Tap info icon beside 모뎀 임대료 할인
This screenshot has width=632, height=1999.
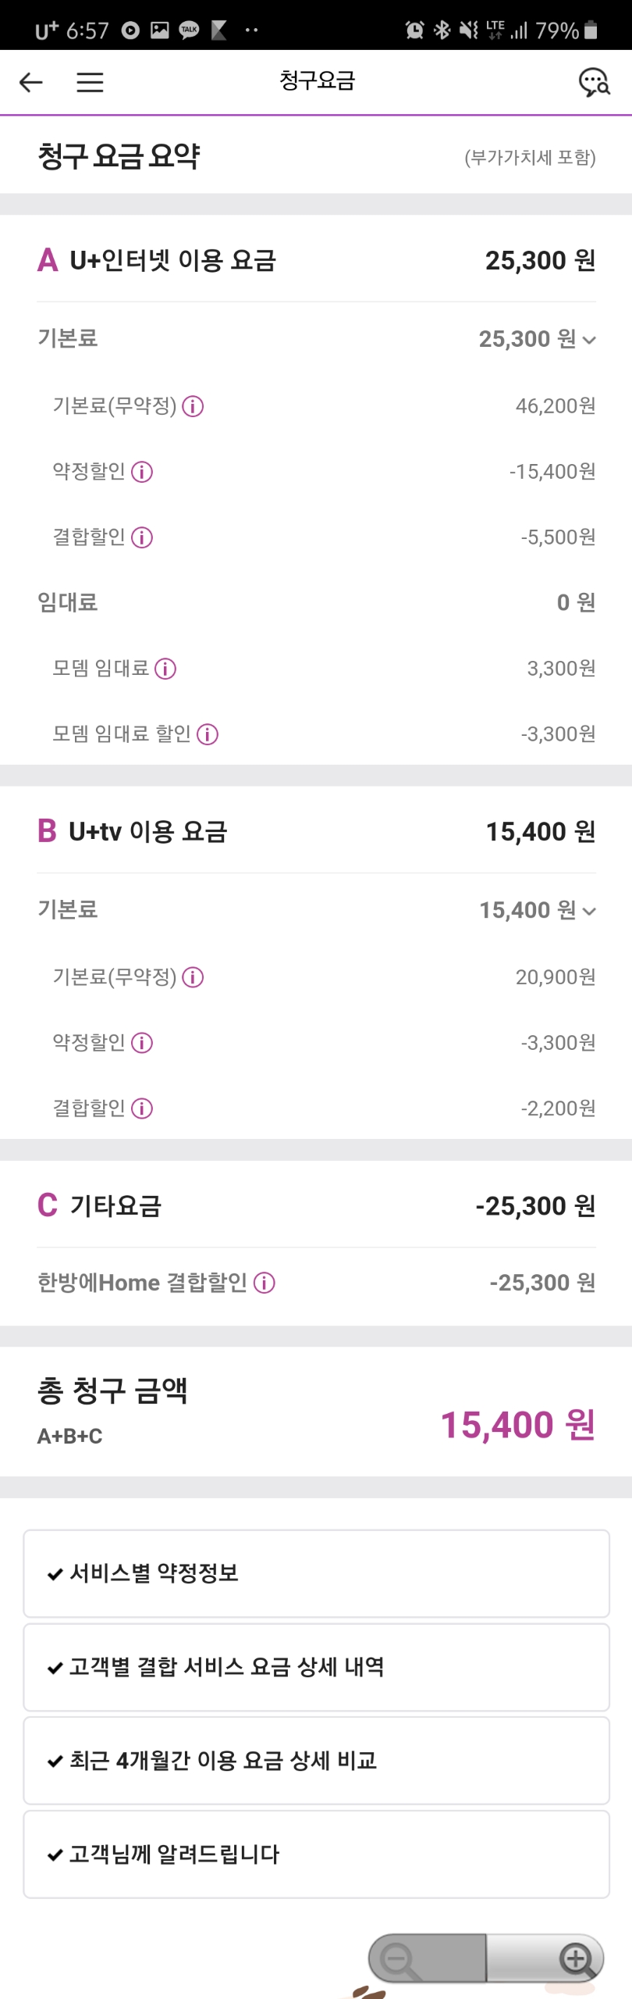[208, 734]
